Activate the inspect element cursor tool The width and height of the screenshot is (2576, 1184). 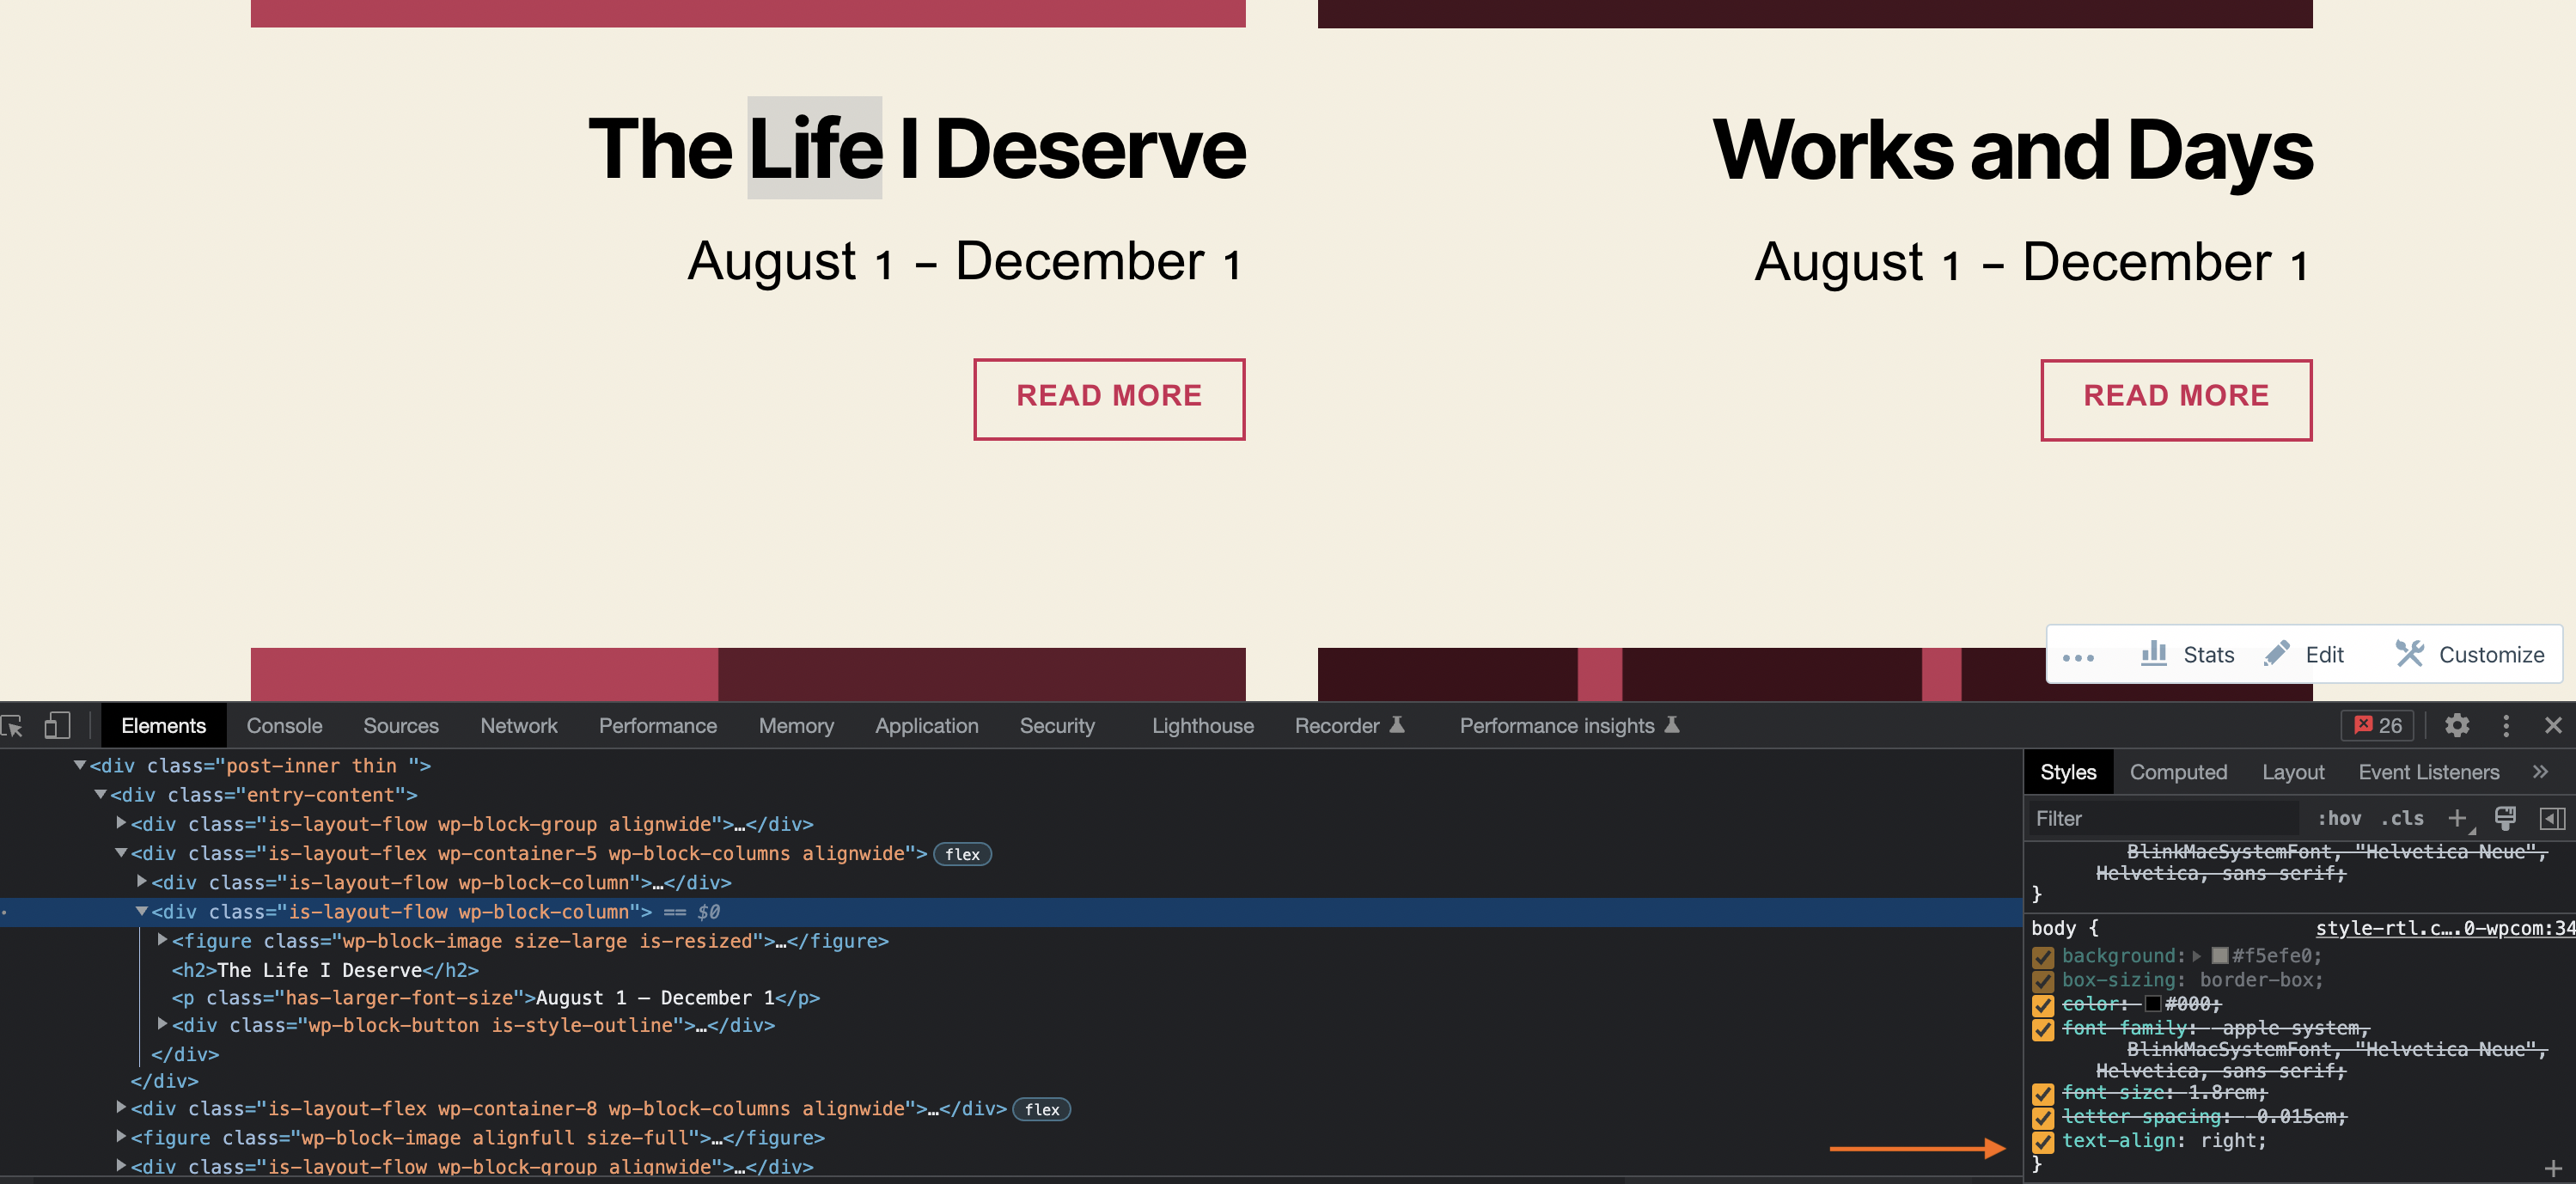[14, 726]
